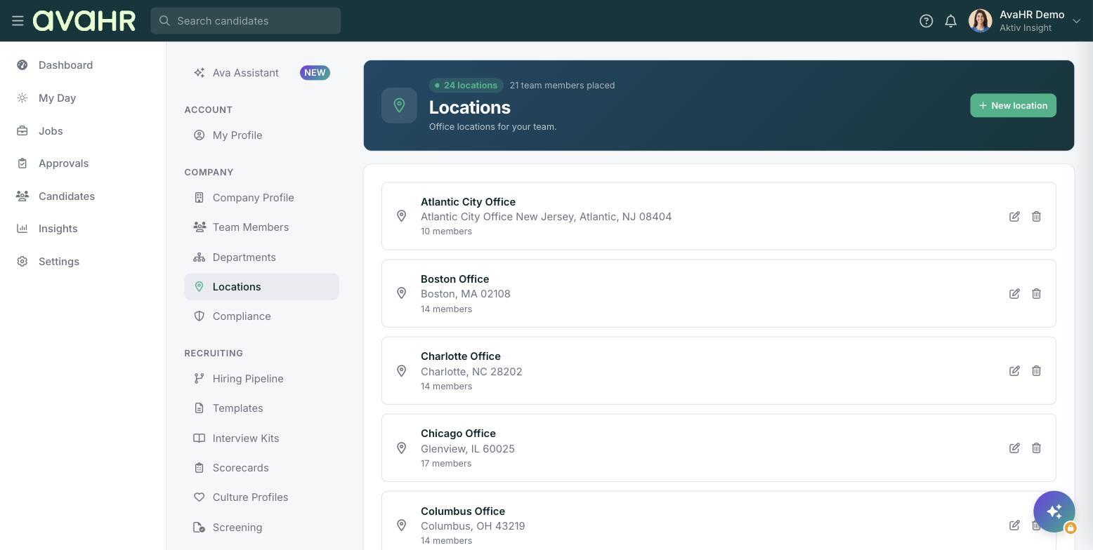Expand the account dropdown chevron

pyautogui.click(x=1076, y=21)
